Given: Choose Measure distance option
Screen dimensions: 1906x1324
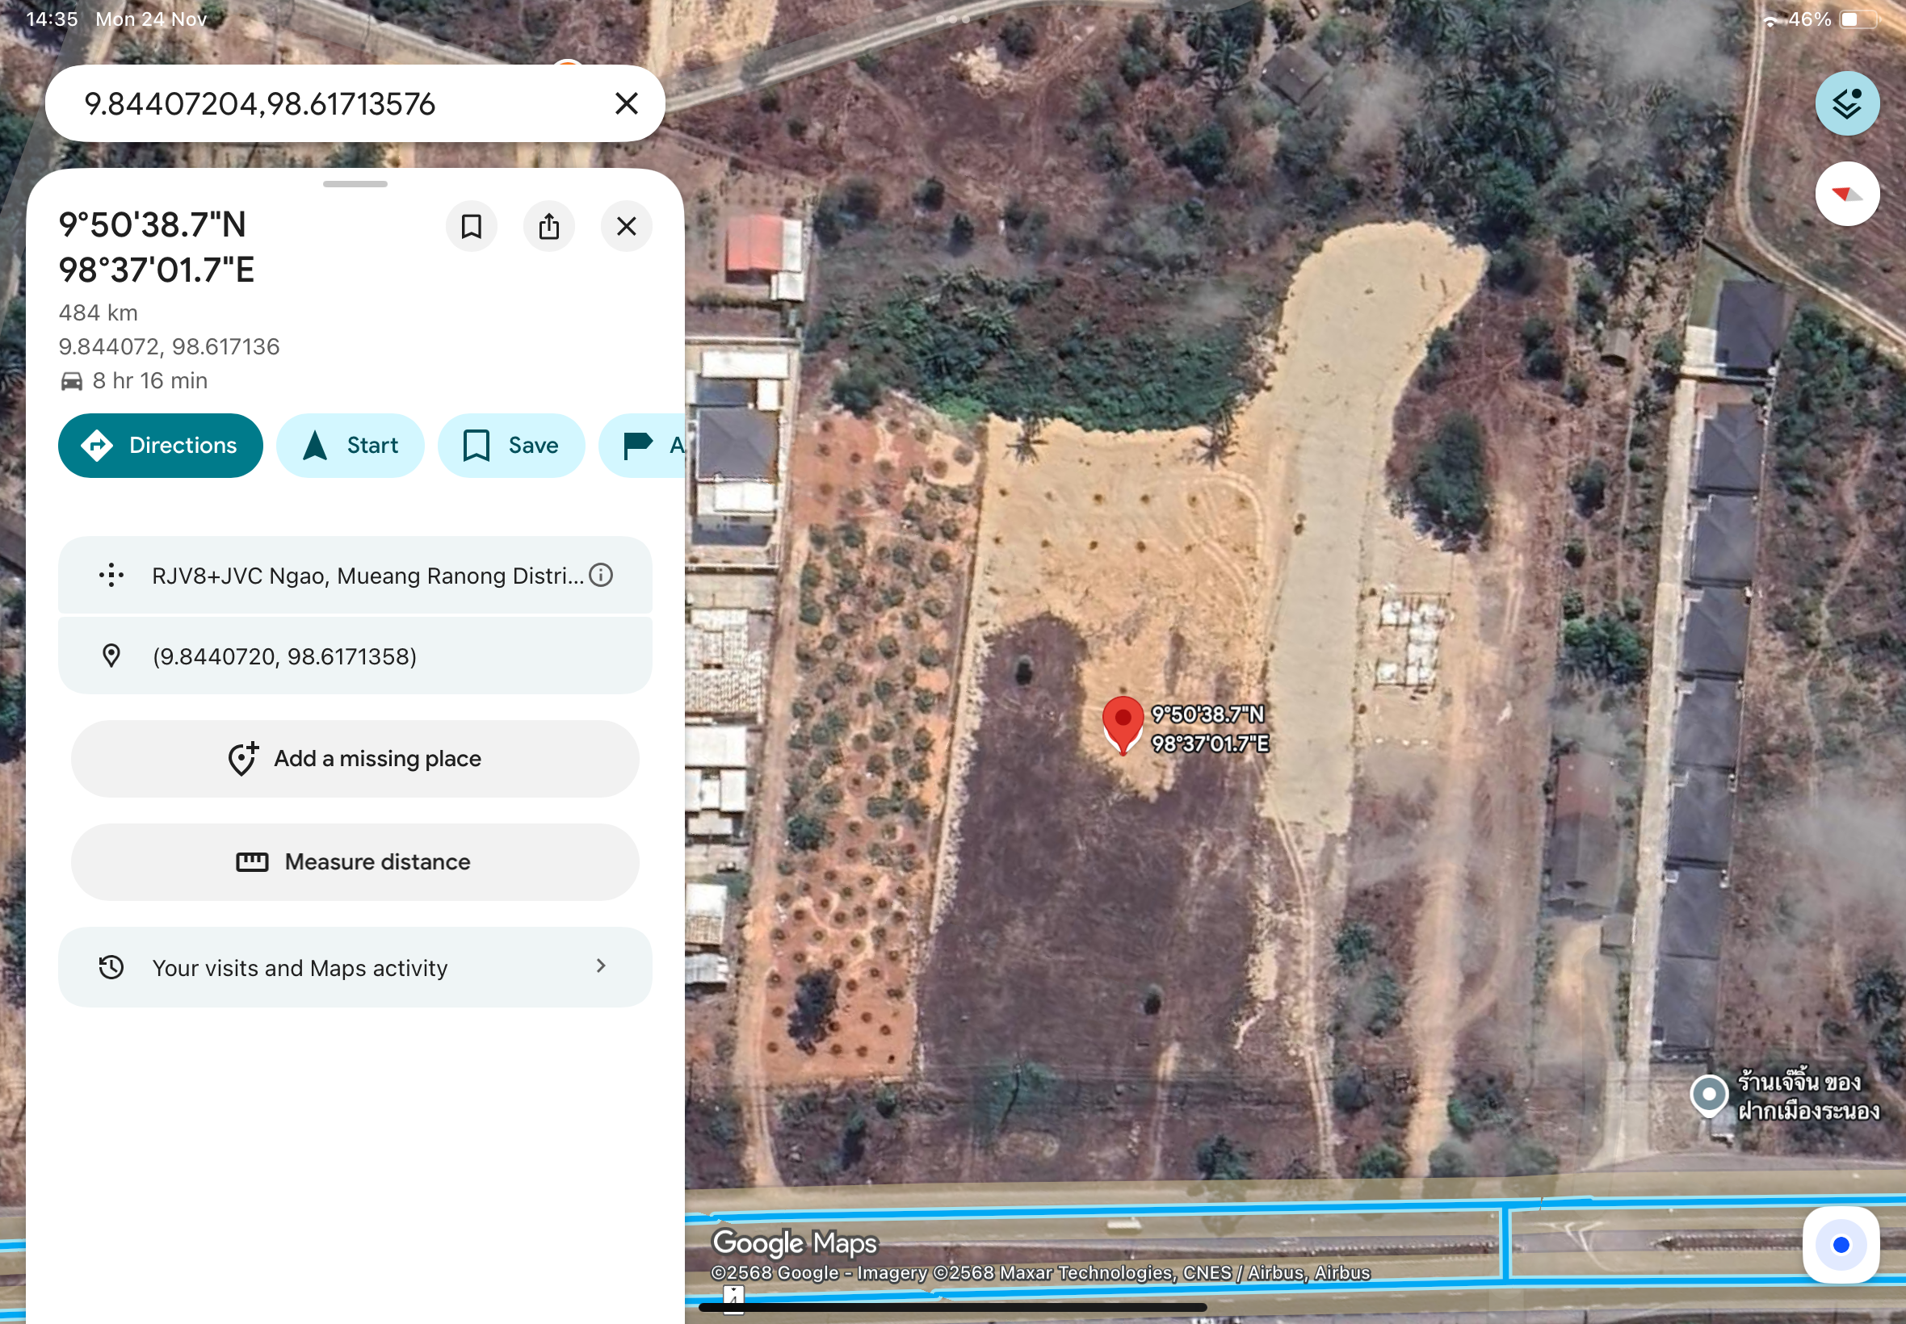Looking at the screenshot, I should point(355,862).
